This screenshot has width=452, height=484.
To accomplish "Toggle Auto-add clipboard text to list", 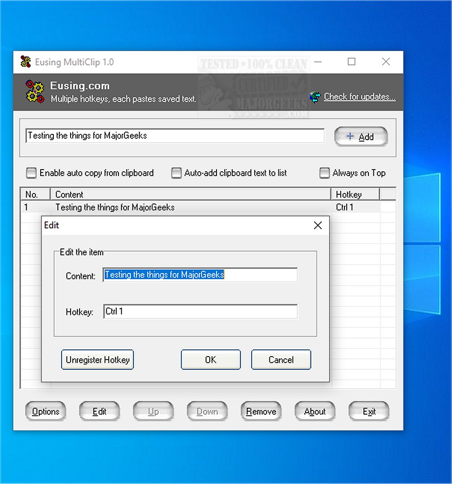I will click(176, 173).
